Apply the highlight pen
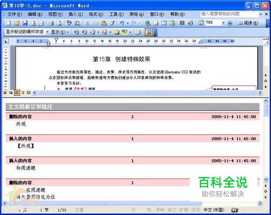271x215 pixels. 125,32
